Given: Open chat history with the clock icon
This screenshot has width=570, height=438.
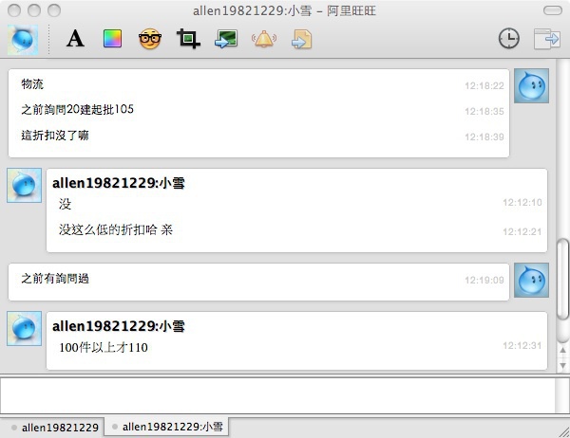Looking at the screenshot, I should [508, 38].
